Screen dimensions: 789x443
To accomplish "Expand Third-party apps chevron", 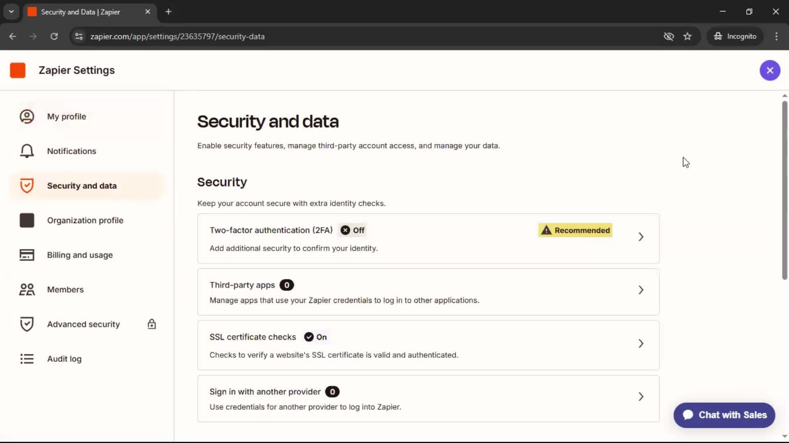I will pos(641,290).
